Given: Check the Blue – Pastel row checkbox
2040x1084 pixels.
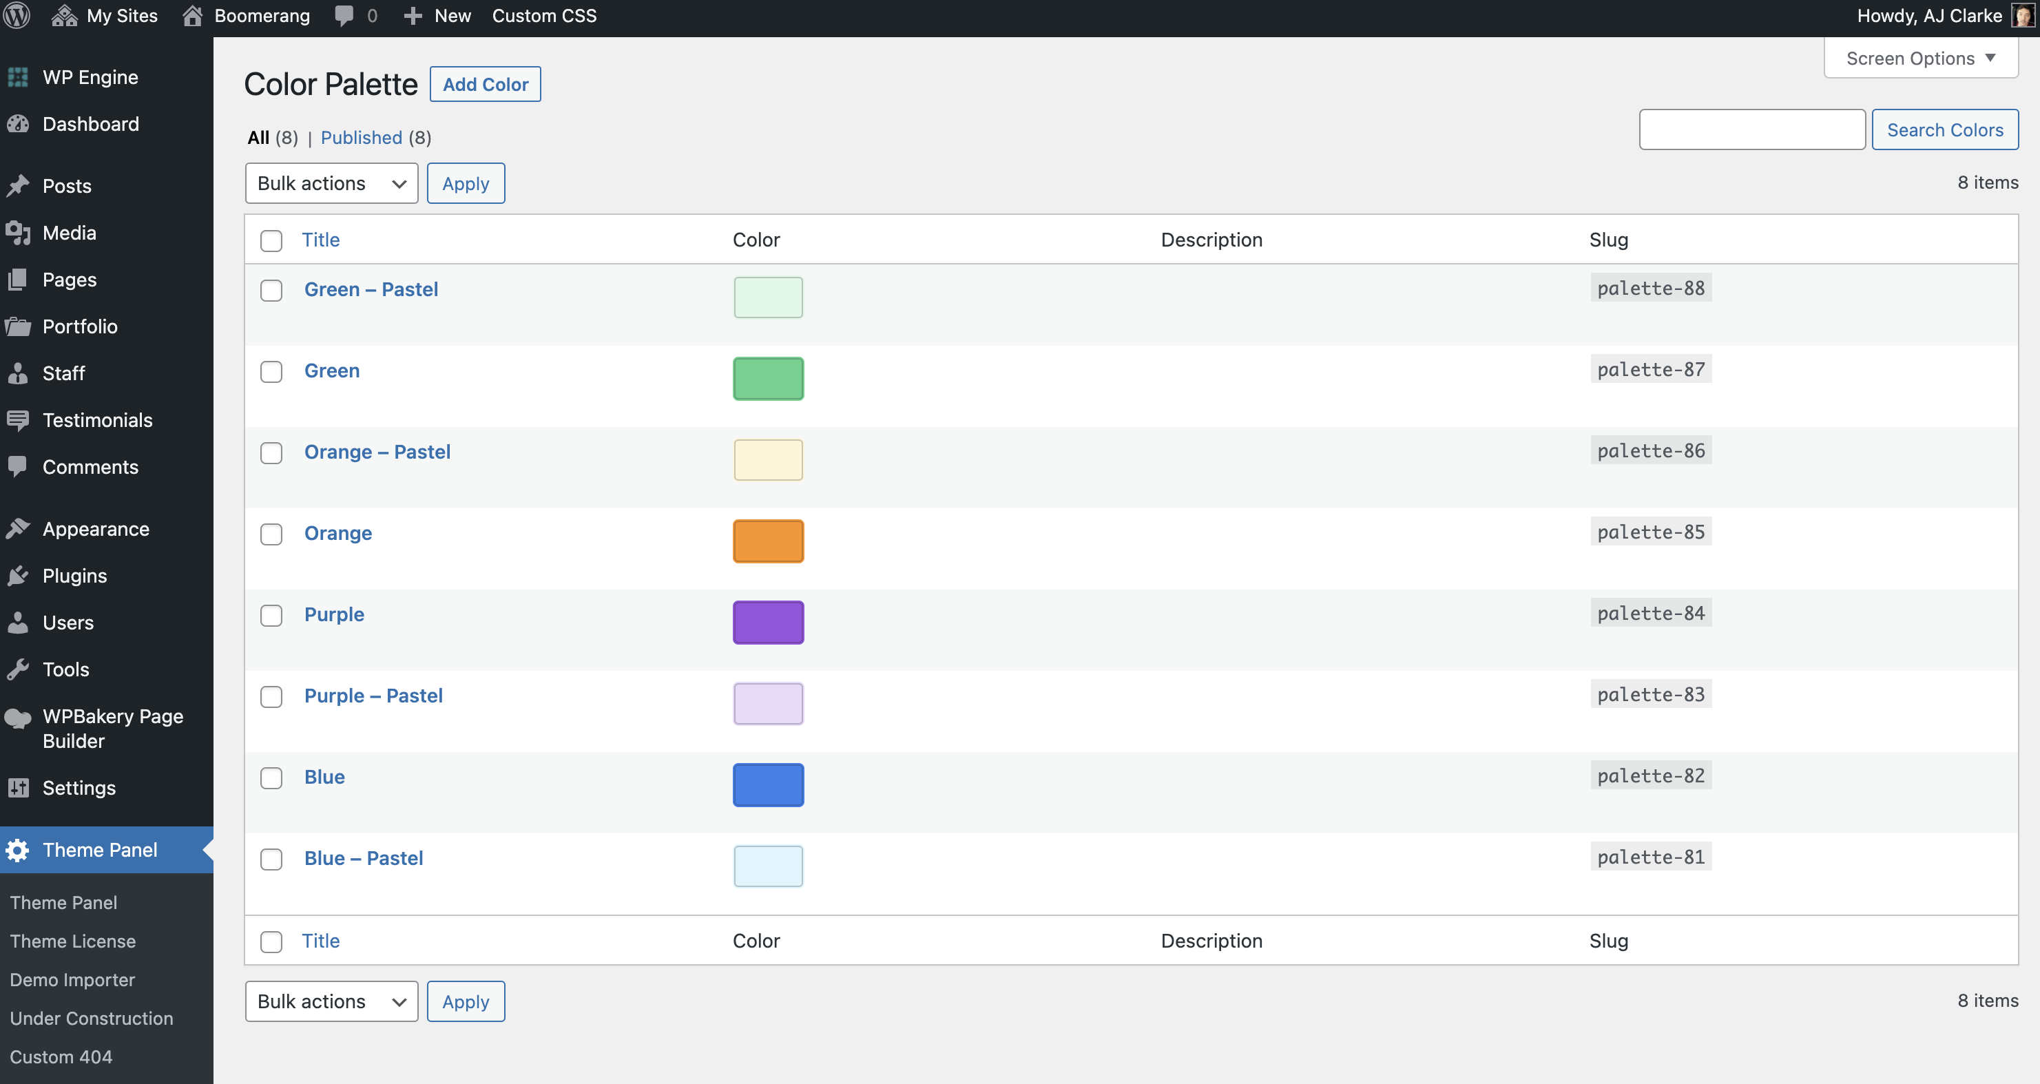Looking at the screenshot, I should 271,859.
